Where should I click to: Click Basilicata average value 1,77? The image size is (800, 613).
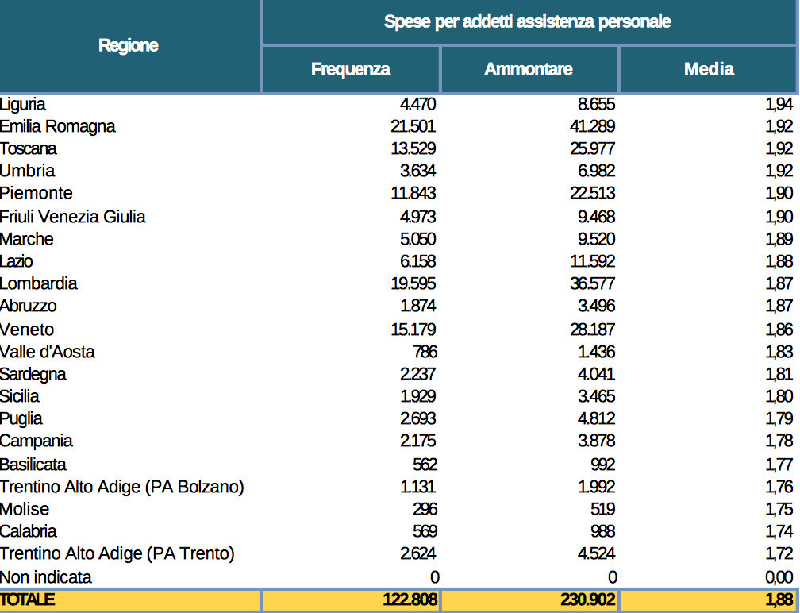pyautogui.click(x=779, y=465)
